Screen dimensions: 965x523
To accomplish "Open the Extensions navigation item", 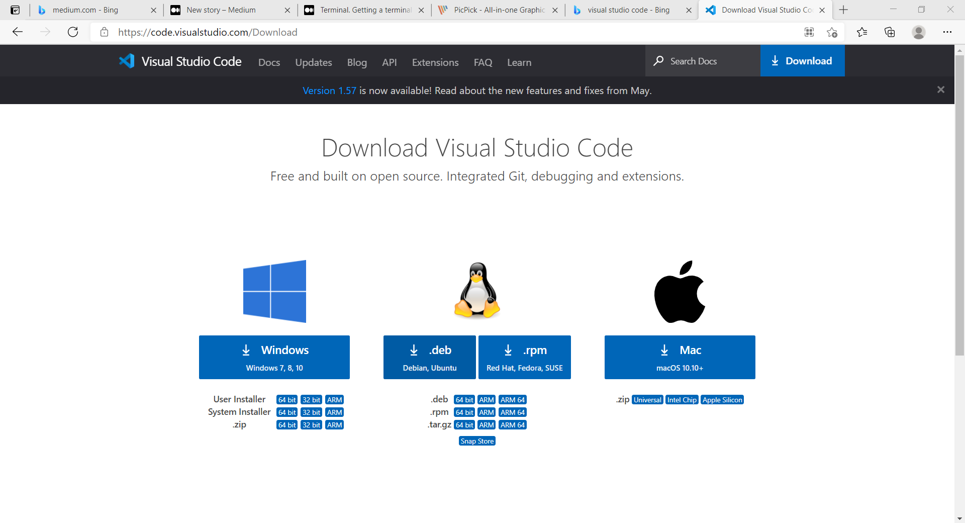I will [x=435, y=62].
